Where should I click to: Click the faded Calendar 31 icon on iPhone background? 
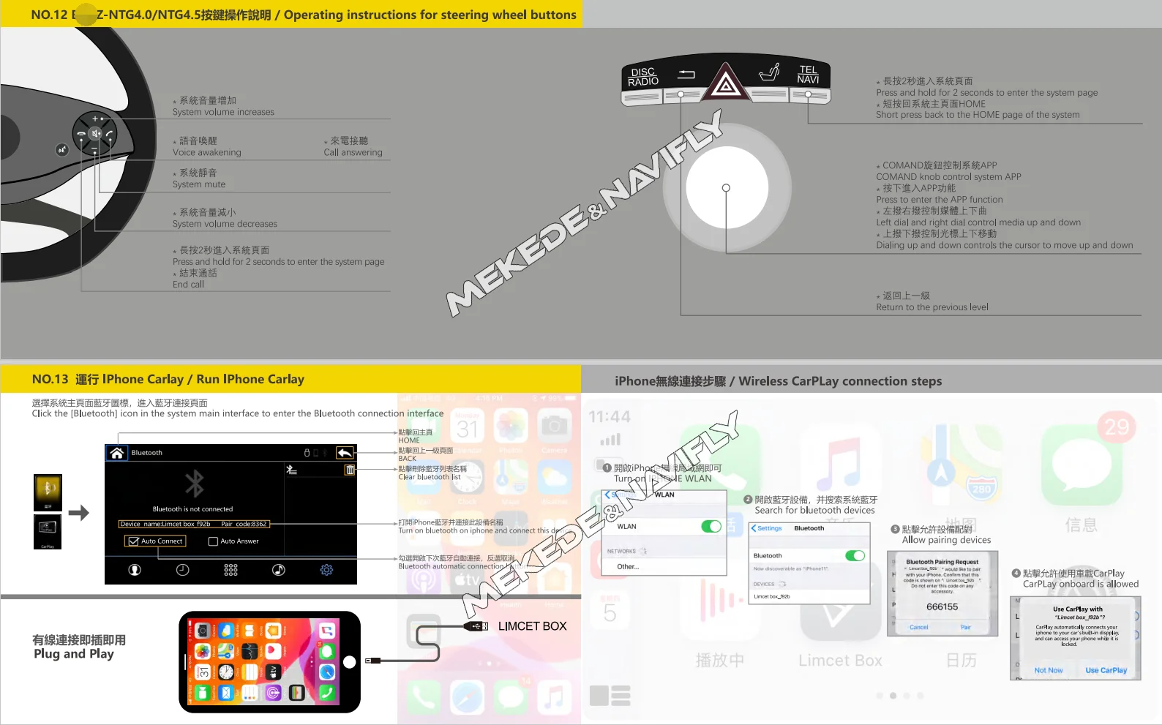pyautogui.click(x=468, y=426)
